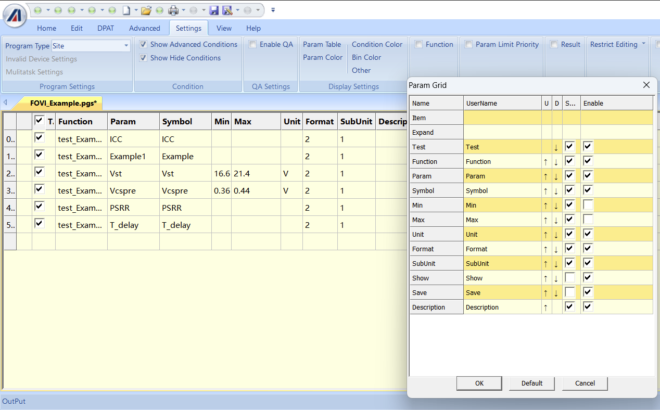The height and width of the screenshot is (410, 660).
Task: Uncheck Show Advanced Conditions
Action: click(144, 45)
